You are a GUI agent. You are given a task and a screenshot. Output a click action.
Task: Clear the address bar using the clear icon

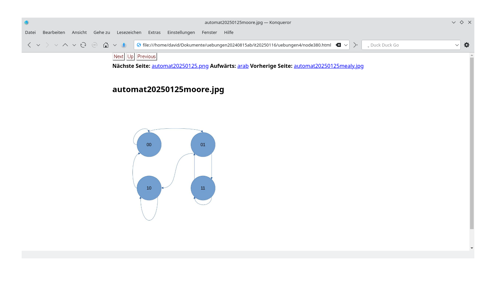(339, 45)
